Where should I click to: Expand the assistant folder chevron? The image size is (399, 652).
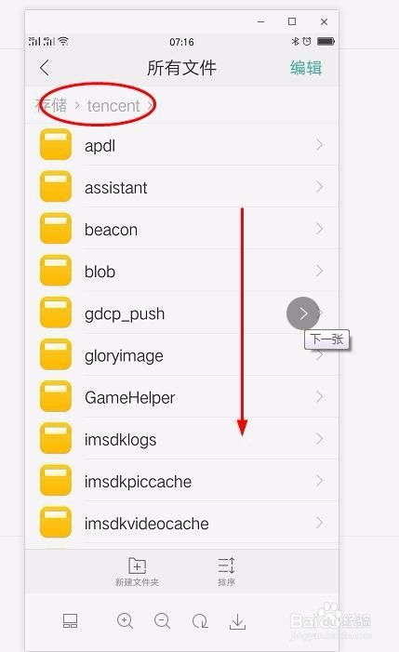click(319, 187)
